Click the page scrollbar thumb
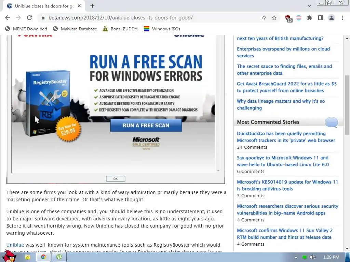 pos(347,105)
